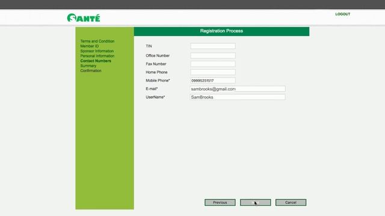Select Contact Numbers step
This screenshot has width=385, height=216.
(96, 61)
